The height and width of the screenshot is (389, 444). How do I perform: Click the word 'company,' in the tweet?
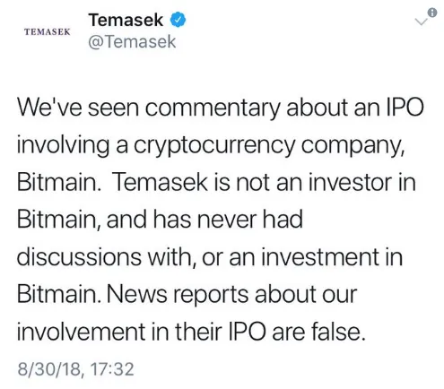pos(353,146)
